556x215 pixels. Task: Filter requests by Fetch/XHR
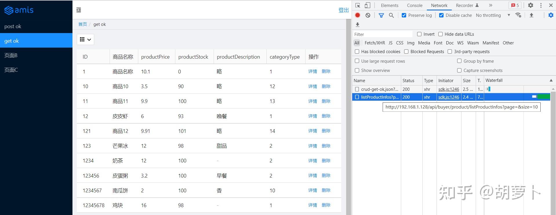pos(375,43)
